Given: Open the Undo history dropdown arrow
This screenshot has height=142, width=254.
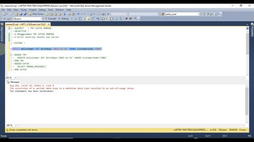Looking at the screenshot, I should pos(81,14).
